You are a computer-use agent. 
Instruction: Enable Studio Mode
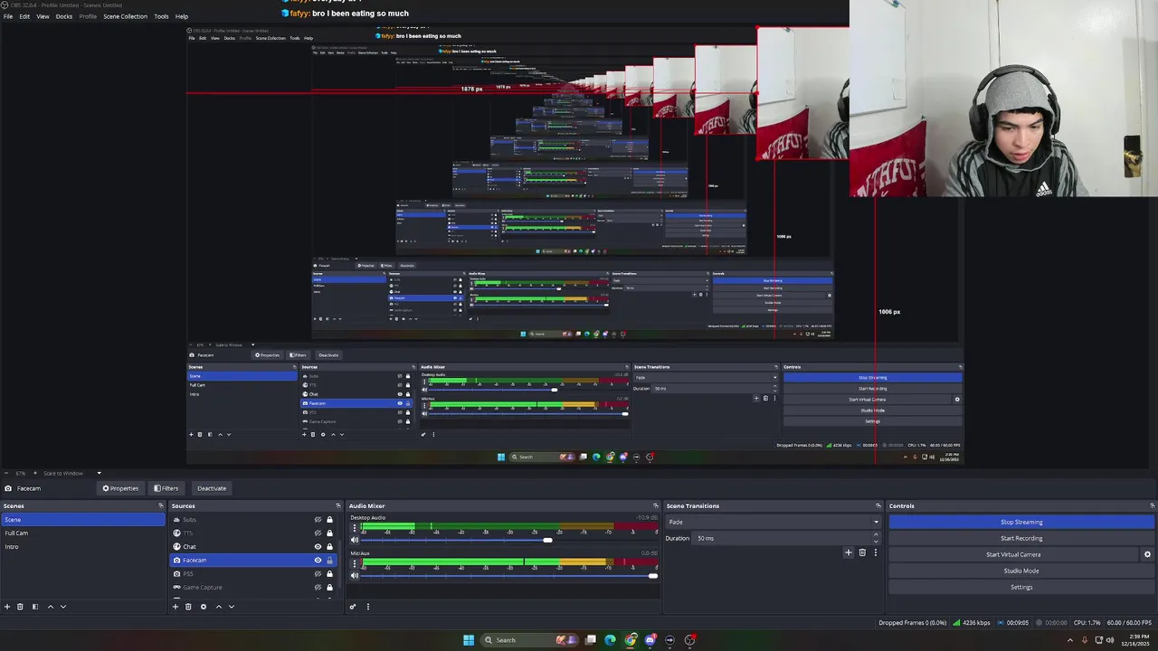tap(1021, 571)
